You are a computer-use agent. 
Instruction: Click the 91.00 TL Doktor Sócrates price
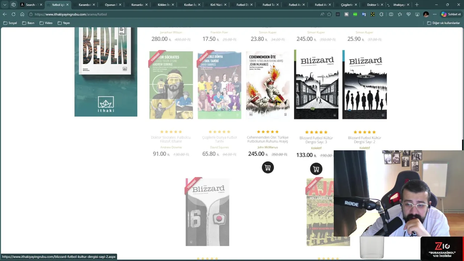161,154
